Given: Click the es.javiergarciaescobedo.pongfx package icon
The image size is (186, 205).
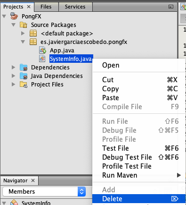Looking at the screenshot, I should [33, 42].
